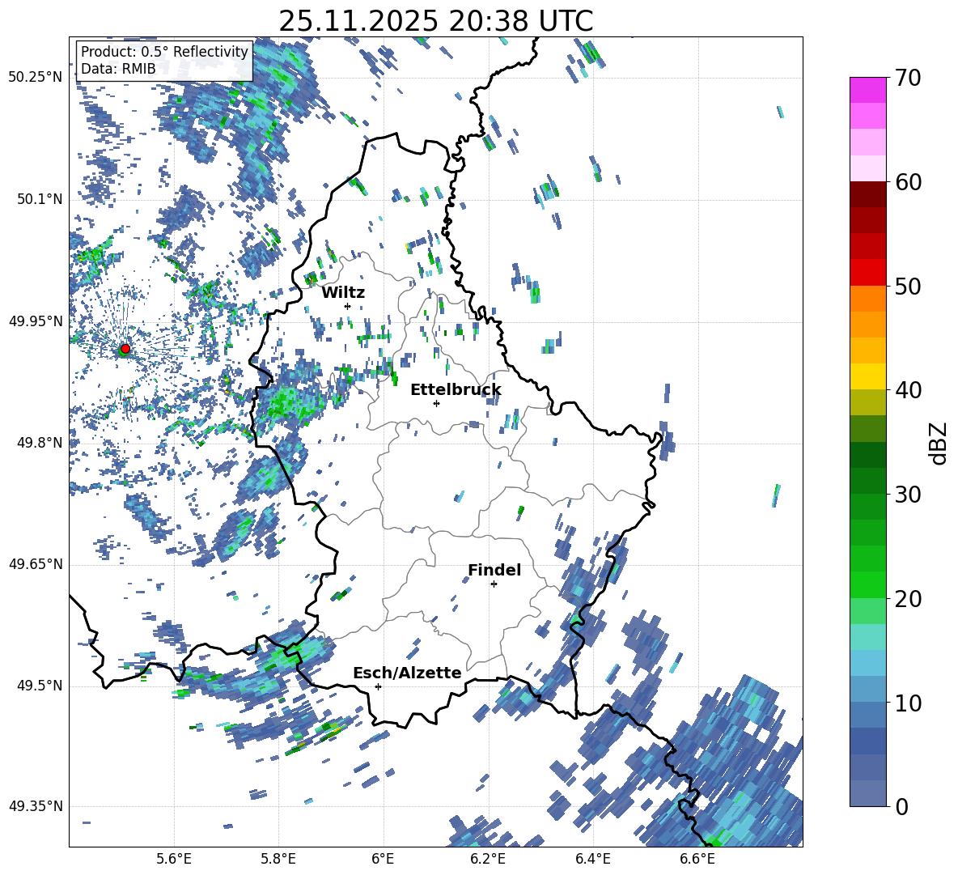Click the magenta segment at colorbar top

tap(867, 90)
